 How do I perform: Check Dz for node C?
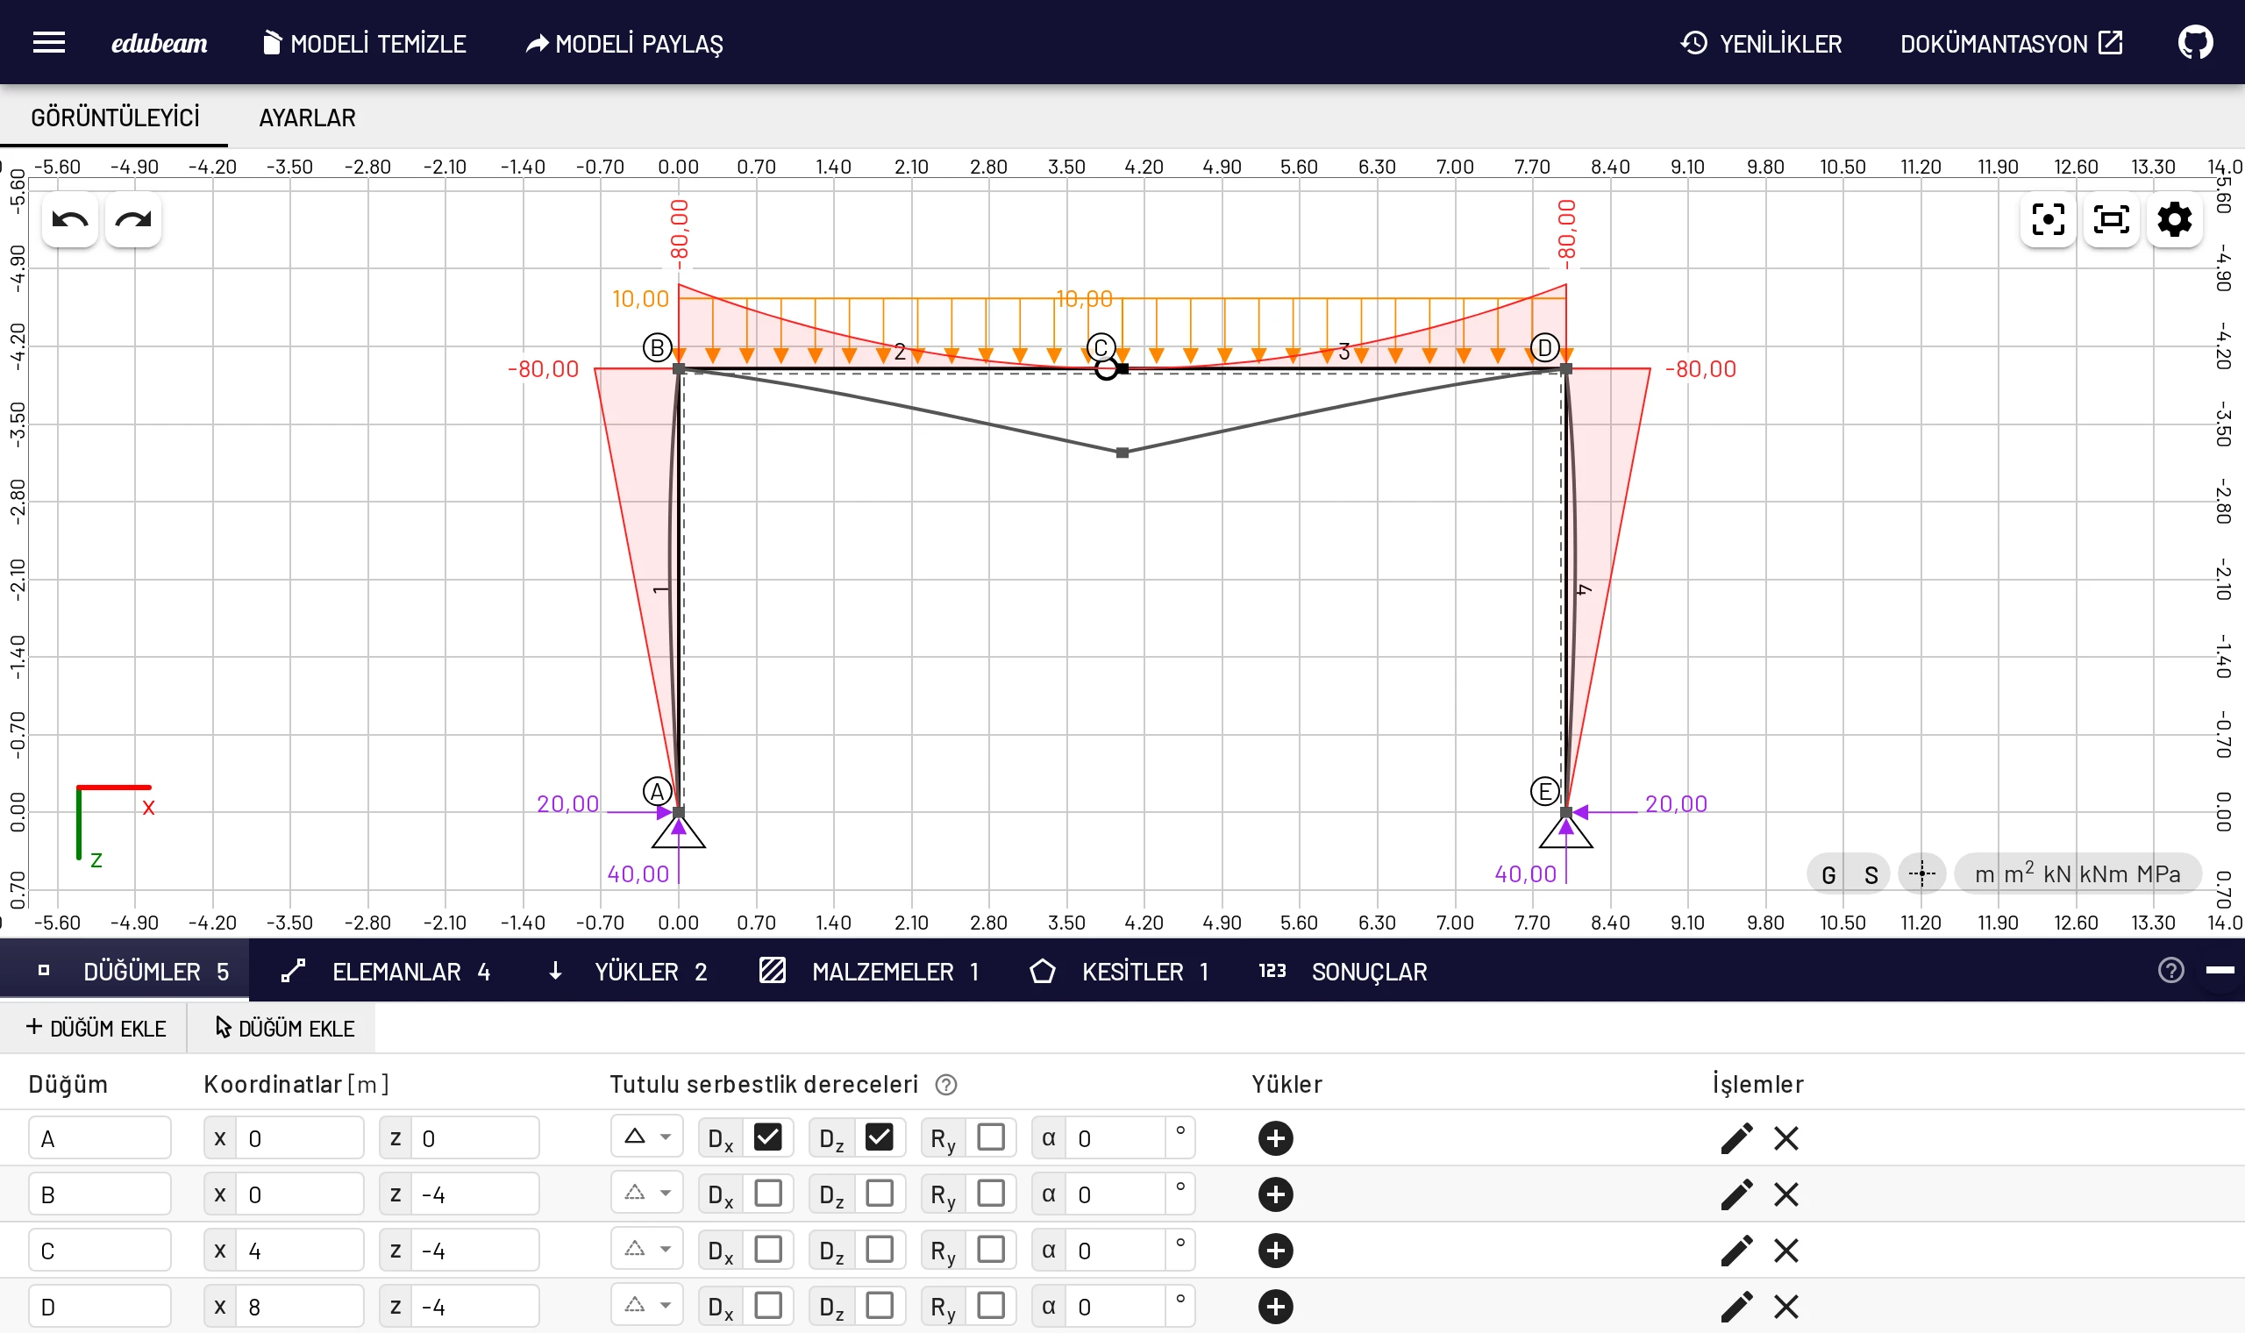click(x=878, y=1250)
